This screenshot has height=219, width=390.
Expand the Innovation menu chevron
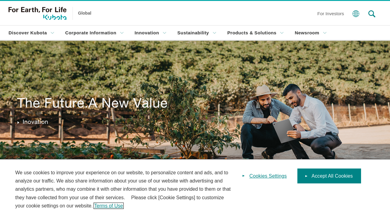(x=165, y=33)
